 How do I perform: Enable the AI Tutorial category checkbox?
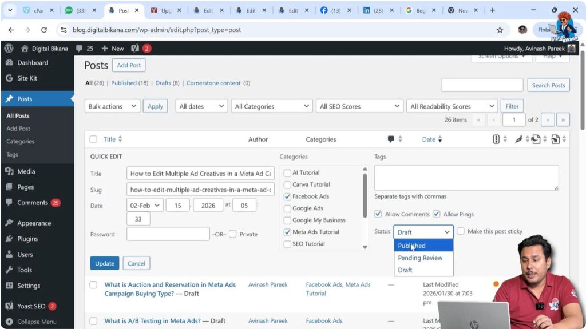287,172
